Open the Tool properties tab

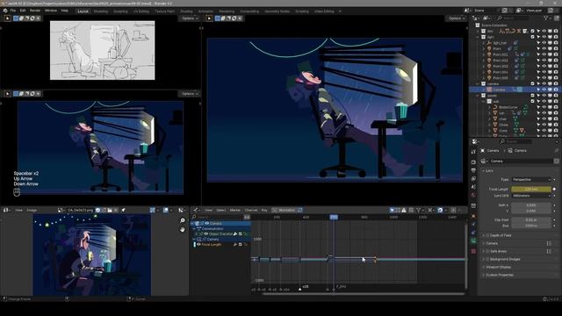pos(473,152)
